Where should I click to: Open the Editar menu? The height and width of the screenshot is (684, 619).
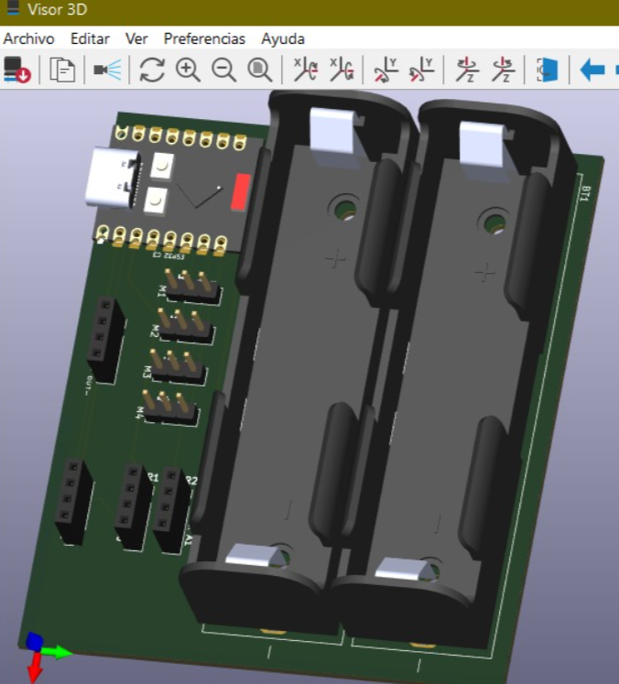click(x=90, y=38)
